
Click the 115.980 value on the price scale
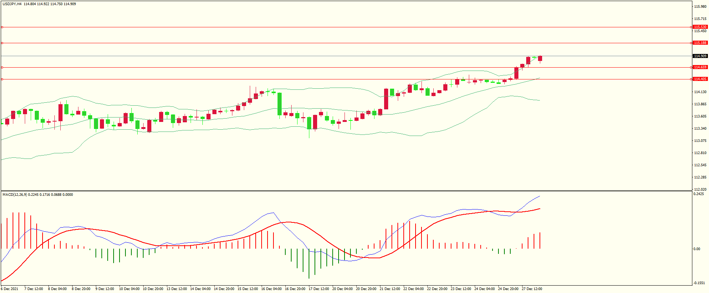[x=700, y=7]
